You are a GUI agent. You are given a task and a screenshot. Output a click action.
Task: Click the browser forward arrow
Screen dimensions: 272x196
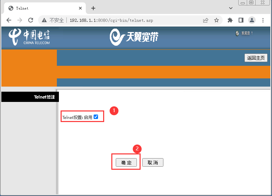pos(20,20)
